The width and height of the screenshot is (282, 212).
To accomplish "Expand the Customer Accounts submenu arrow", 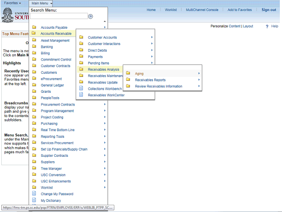I will (152, 38).
